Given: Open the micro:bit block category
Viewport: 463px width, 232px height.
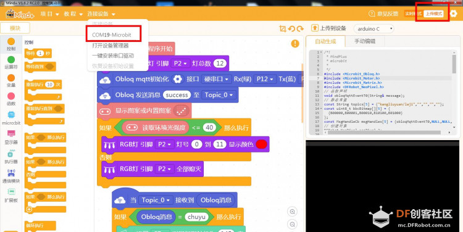Looking at the screenshot, I should 11,118.
